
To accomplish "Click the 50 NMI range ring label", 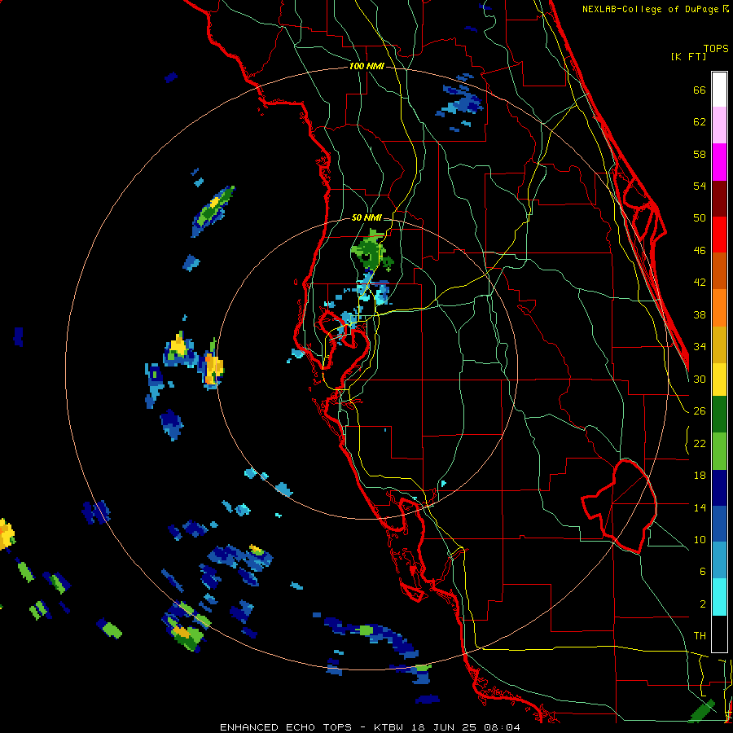I will click(x=366, y=217).
